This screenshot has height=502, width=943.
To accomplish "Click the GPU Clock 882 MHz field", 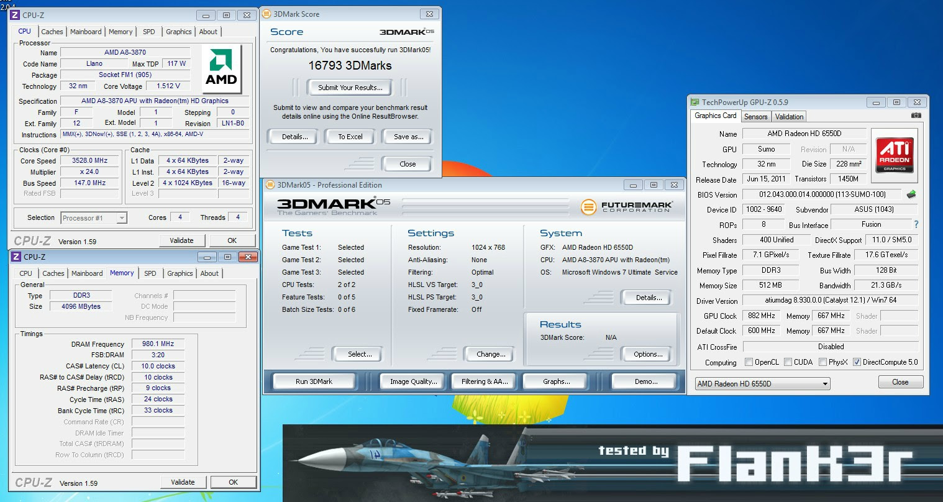I will (762, 316).
